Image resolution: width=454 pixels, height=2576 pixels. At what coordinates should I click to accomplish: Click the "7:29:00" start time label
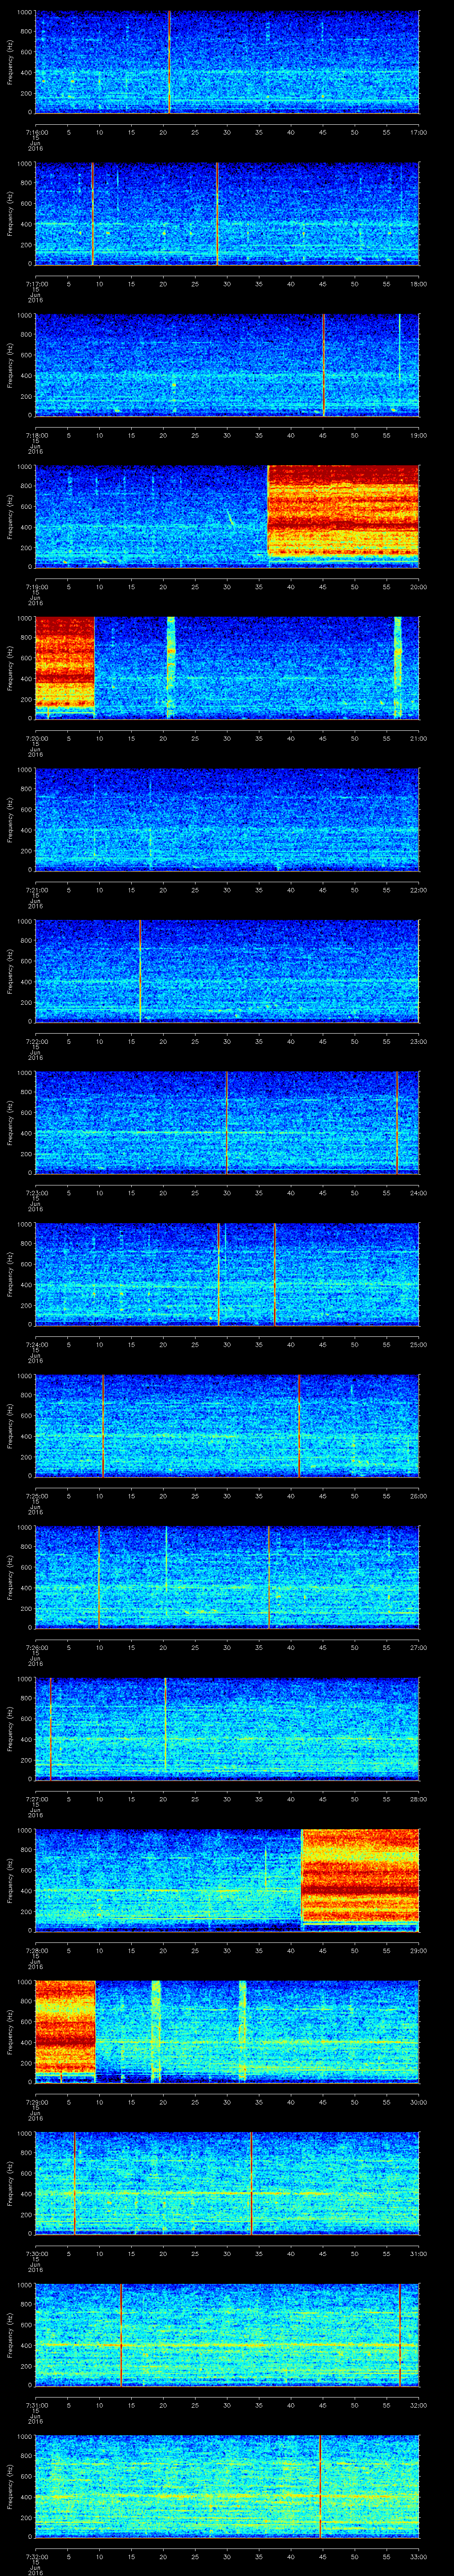36,2102
